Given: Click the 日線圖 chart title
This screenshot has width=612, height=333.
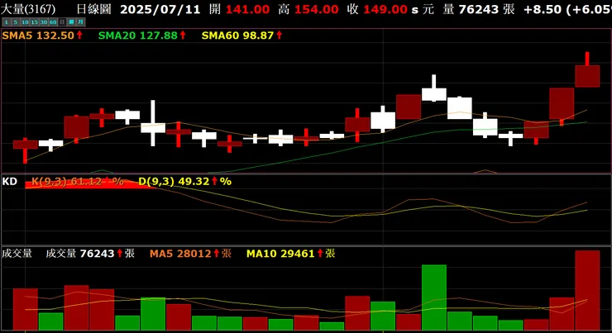Looking at the screenshot, I should pos(93,9).
